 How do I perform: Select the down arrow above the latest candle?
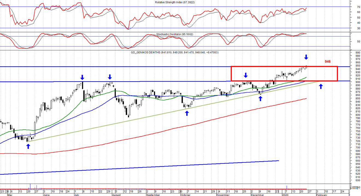pos(306,57)
